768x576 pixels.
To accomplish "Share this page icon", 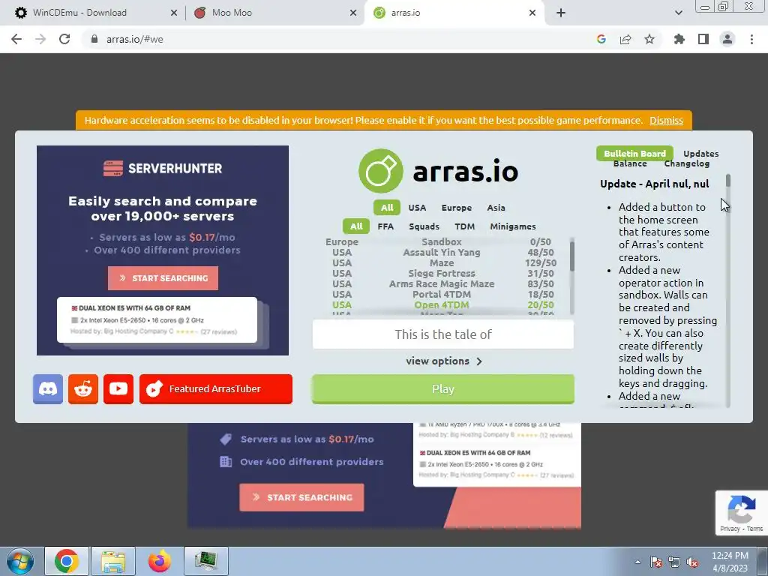I will (625, 39).
